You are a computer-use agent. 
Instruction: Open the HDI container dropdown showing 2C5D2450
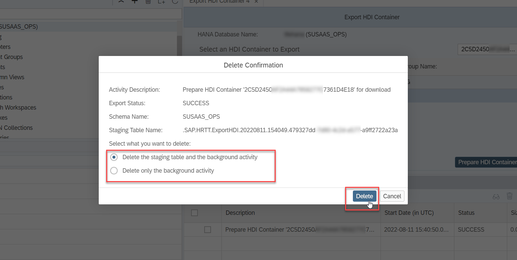[x=487, y=49]
